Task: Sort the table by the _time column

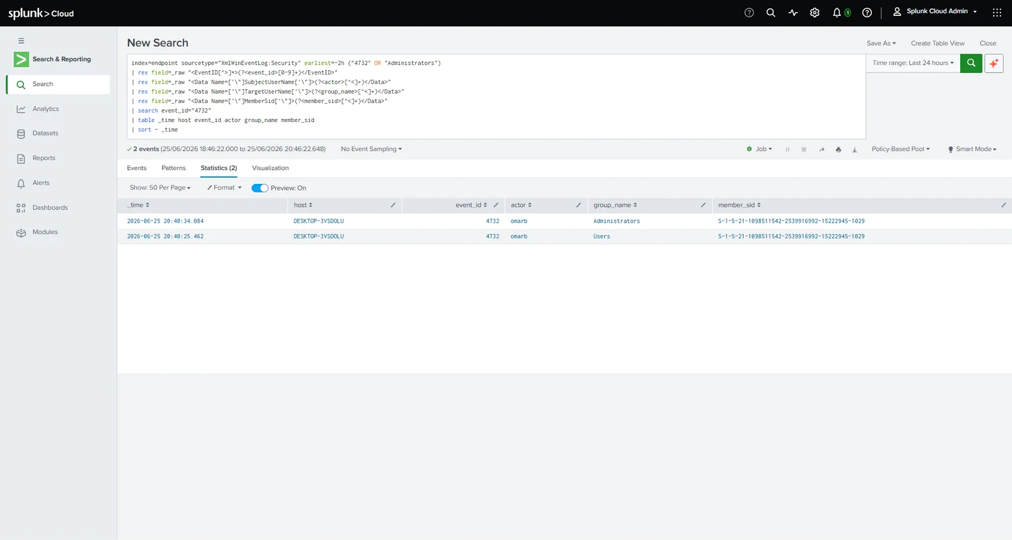Action: [138, 205]
